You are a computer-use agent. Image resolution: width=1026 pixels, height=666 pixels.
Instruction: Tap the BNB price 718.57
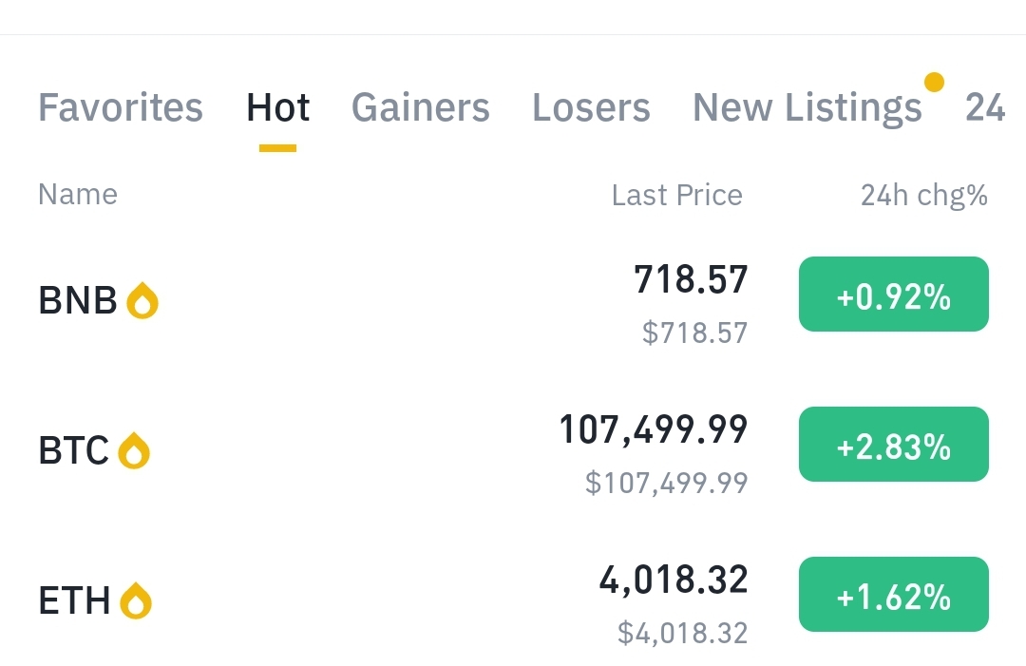(x=691, y=280)
